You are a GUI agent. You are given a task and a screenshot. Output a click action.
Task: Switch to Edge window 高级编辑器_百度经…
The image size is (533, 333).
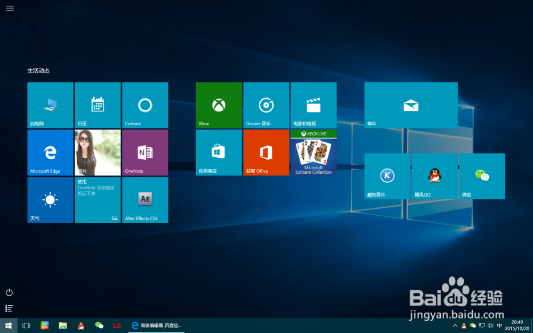click(x=156, y=326)
